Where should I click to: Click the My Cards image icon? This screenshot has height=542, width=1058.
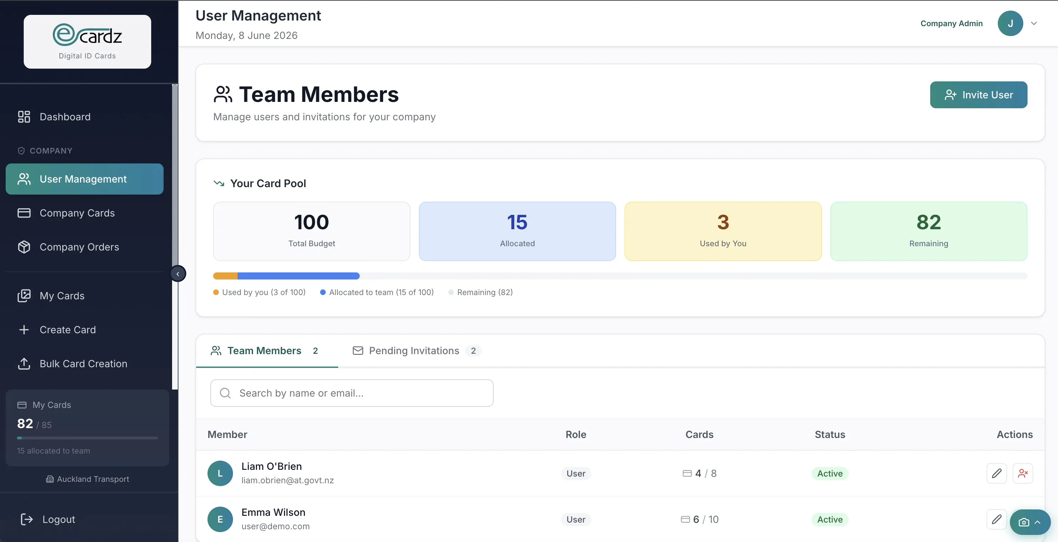(x=24, y=296)
